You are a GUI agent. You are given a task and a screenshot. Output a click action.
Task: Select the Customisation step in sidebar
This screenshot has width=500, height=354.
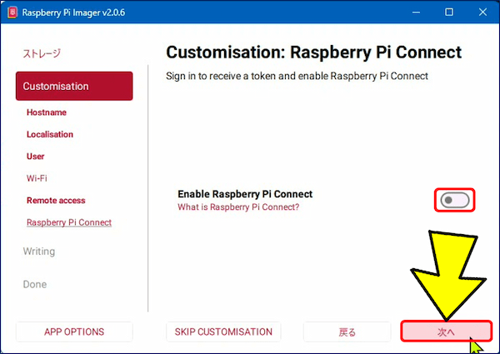tap(74, 86)
